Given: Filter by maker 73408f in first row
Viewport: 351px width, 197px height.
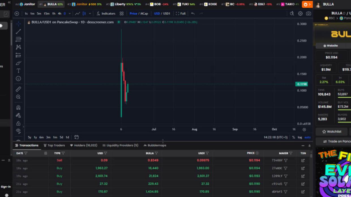Looking at the screenshot, I should (286, 160).
